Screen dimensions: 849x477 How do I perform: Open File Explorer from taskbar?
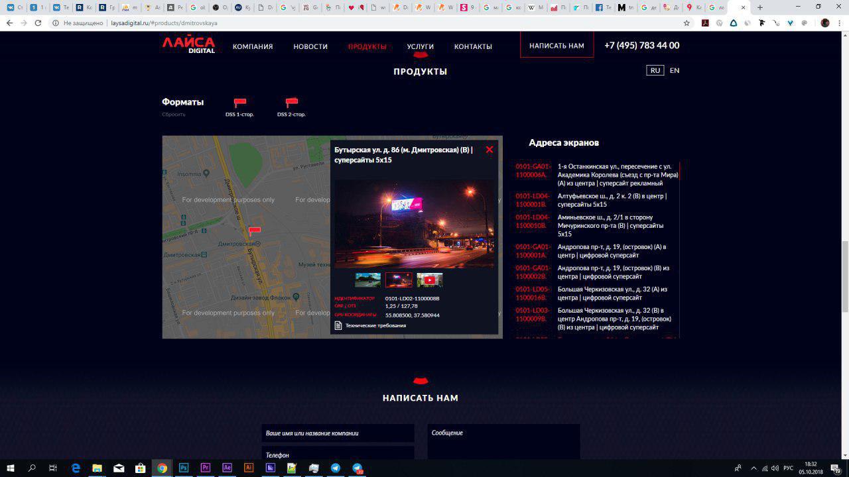pos(97,468)
